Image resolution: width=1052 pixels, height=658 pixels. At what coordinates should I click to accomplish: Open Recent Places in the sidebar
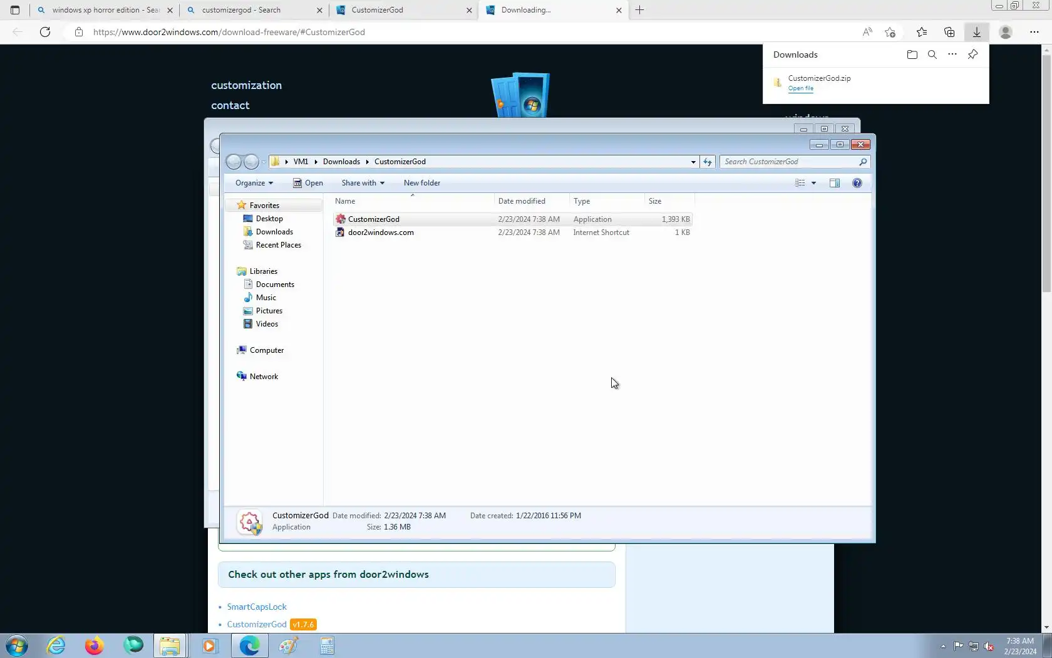click(x=279, y=245)
